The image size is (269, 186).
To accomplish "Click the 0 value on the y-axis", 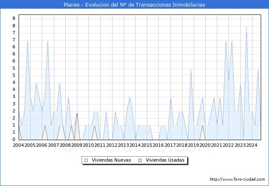I will (x=14, y=139).
